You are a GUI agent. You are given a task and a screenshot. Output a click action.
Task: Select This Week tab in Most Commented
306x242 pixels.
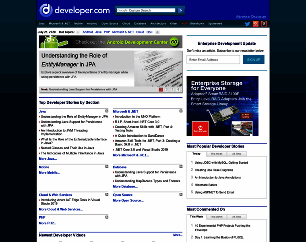pos(196,217)
